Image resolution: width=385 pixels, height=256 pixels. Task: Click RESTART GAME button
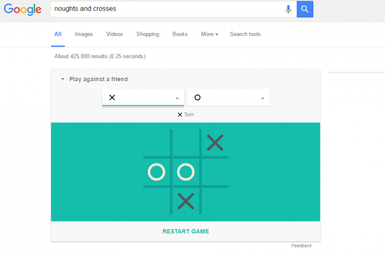click(185, 231)
